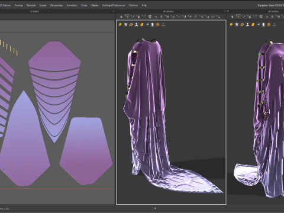284x213 pixels.
Task: Choose the avatar pose figure tool in right 3D window
Action: 272,17
